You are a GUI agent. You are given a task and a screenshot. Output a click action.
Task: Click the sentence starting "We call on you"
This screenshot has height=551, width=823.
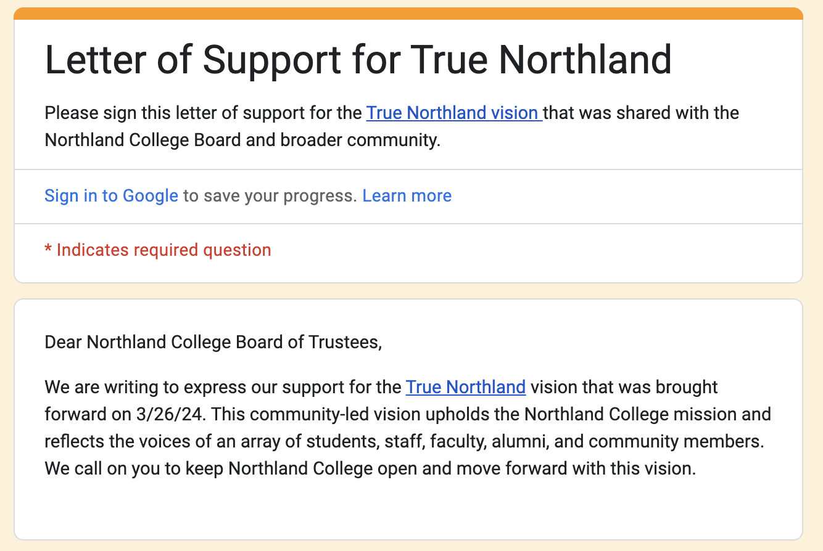point(370,468)
